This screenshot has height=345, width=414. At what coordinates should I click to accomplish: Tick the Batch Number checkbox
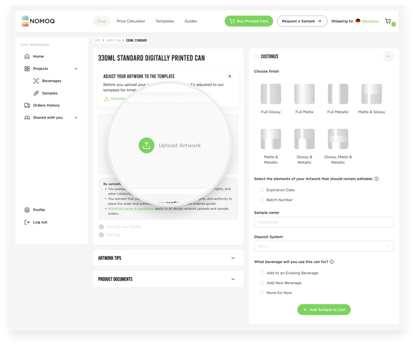click(x=261, y=200)
